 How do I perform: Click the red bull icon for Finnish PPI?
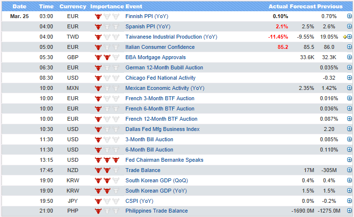click(x=98, y=16)
